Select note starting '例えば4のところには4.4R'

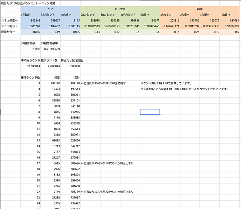tap(185, 89)
